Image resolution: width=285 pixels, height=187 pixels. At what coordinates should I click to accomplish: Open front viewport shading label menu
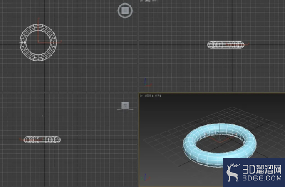point(154,1)
